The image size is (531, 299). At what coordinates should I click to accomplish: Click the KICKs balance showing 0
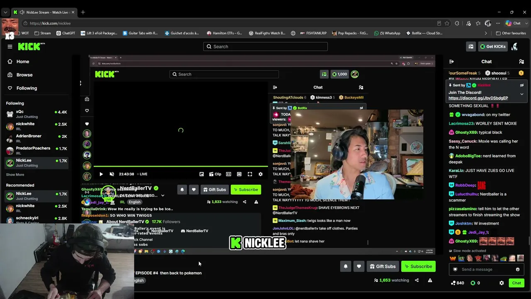tap(475, 283)
